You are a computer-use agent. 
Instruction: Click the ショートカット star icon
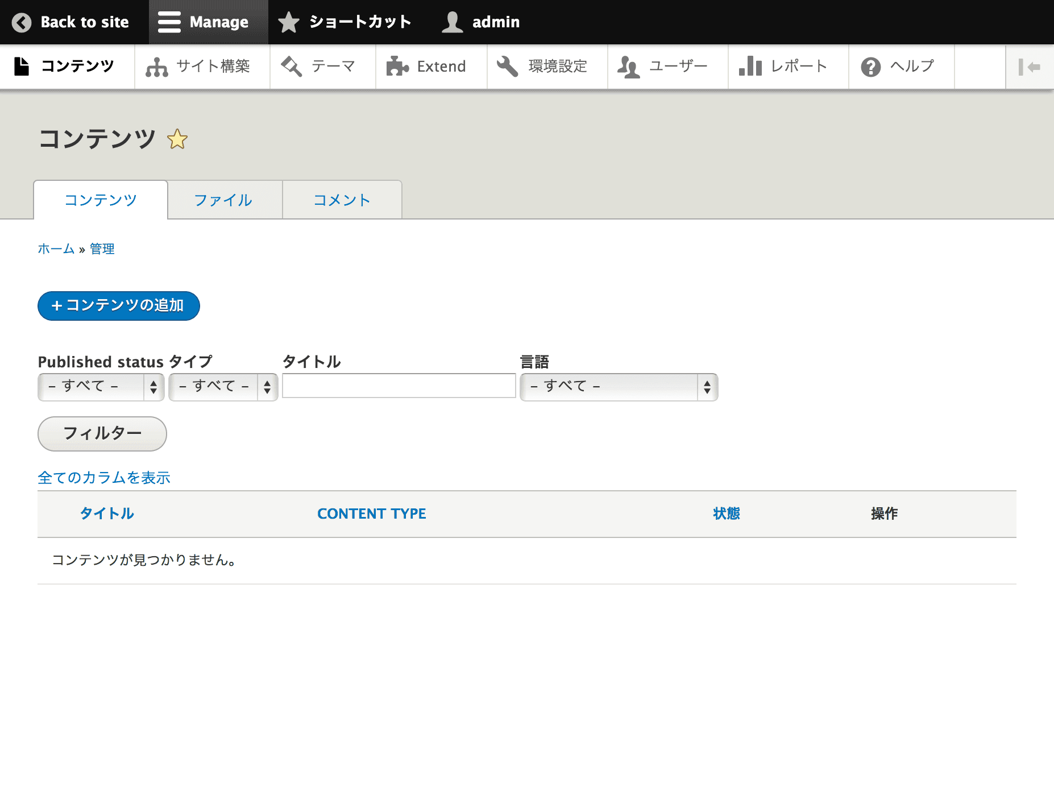tap(289, 22)
